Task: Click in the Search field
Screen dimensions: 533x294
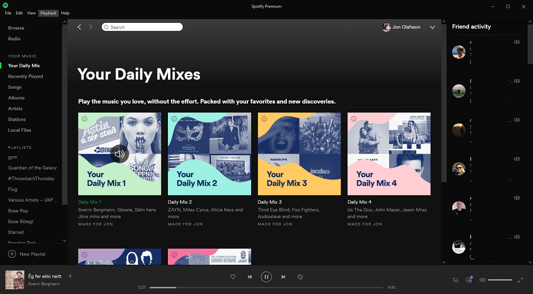Action: 142,27
